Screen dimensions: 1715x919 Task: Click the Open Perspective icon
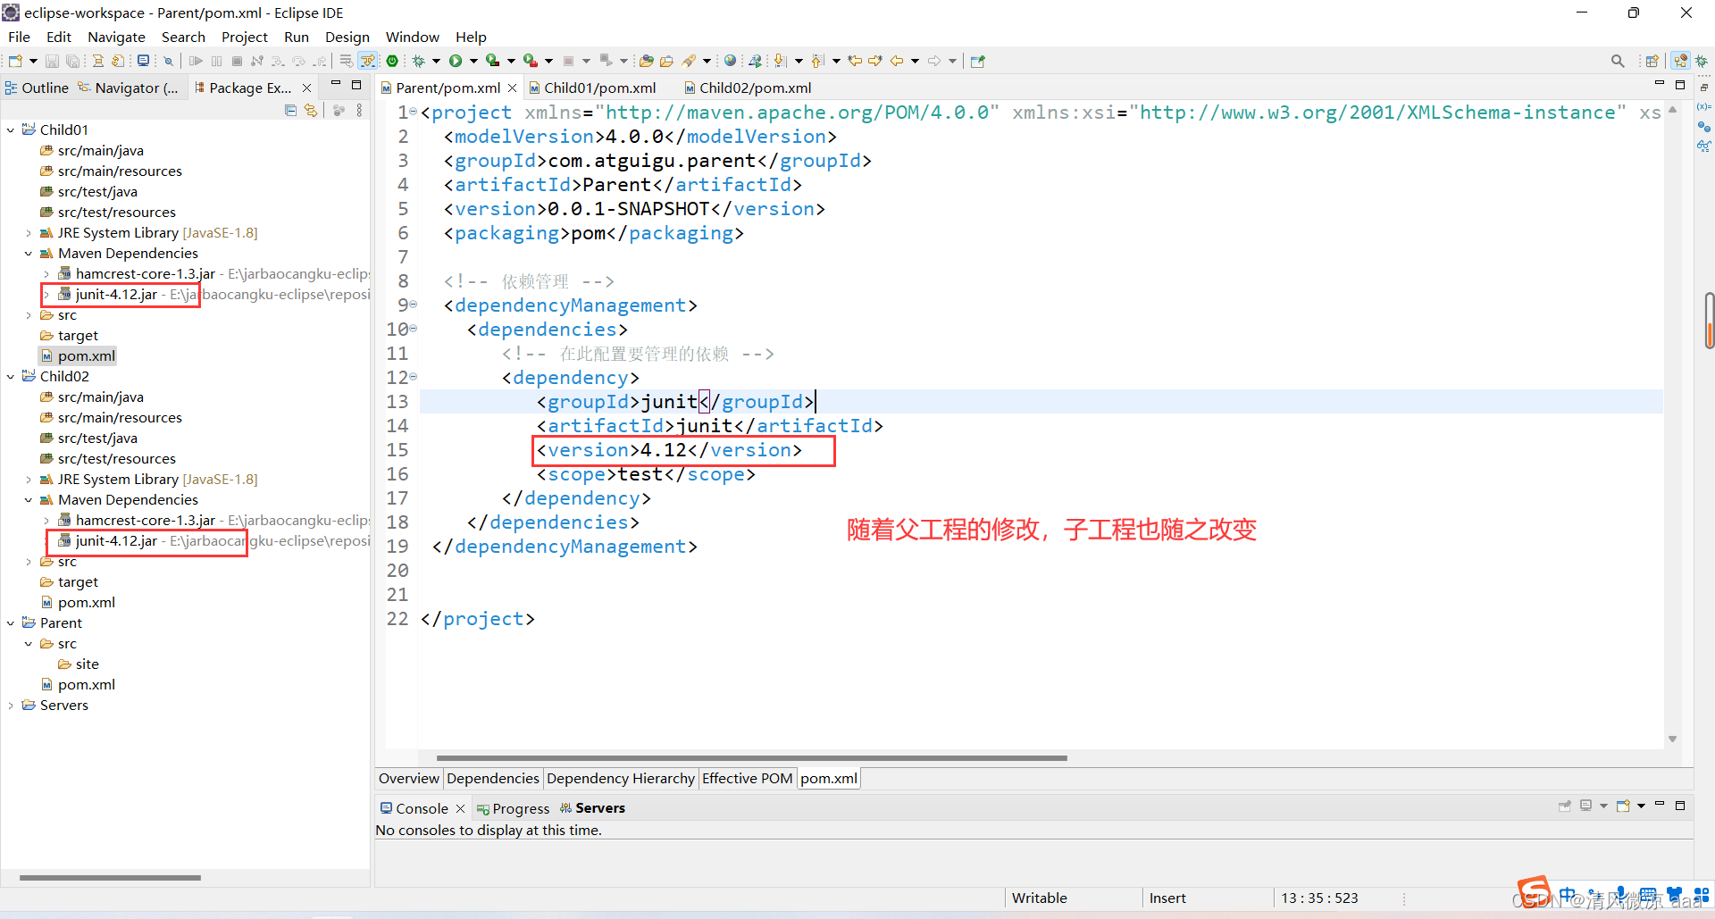point(1652,61)
